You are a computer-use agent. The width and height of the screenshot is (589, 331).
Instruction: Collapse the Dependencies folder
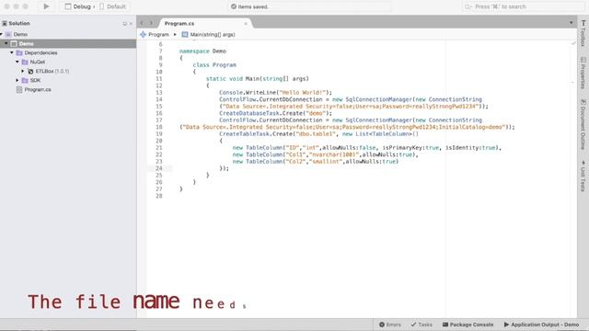(12, 53)
